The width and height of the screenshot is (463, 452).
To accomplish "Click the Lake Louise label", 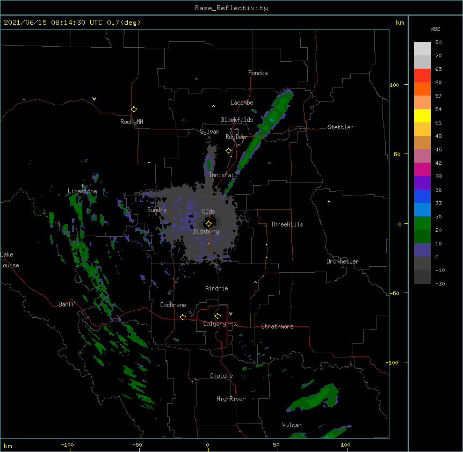I will (x=10, y=260).
